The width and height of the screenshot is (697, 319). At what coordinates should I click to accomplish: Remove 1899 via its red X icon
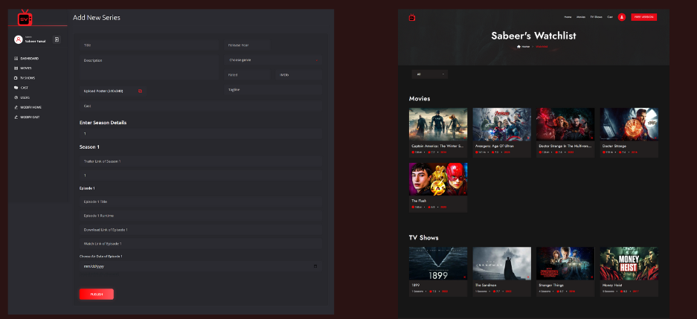click(x=464, y=277)
